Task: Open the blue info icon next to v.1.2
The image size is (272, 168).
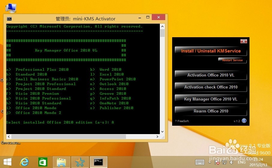Action: click(244, 121)
